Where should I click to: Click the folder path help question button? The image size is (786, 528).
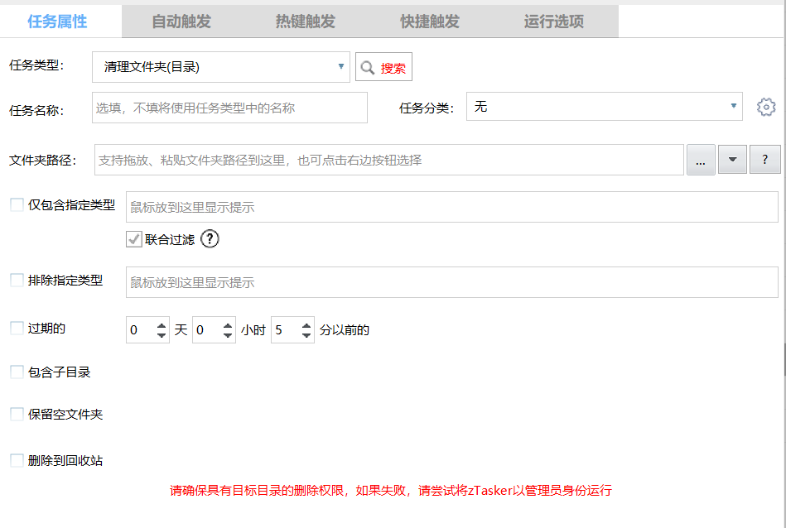[764, 160]
